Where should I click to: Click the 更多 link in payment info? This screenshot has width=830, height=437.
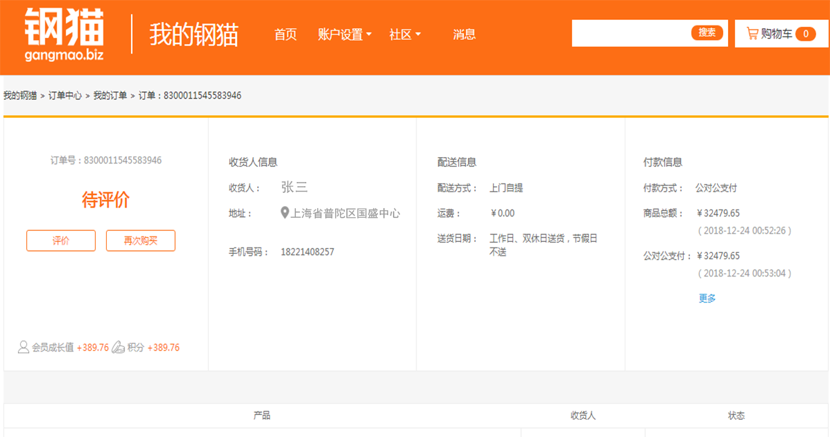[x=707, y=298]
